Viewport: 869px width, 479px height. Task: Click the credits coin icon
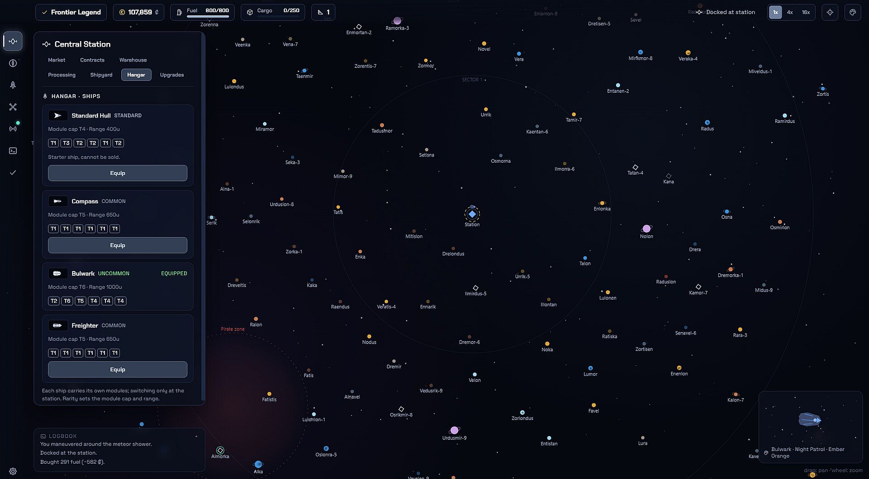(x=122, y=12)
